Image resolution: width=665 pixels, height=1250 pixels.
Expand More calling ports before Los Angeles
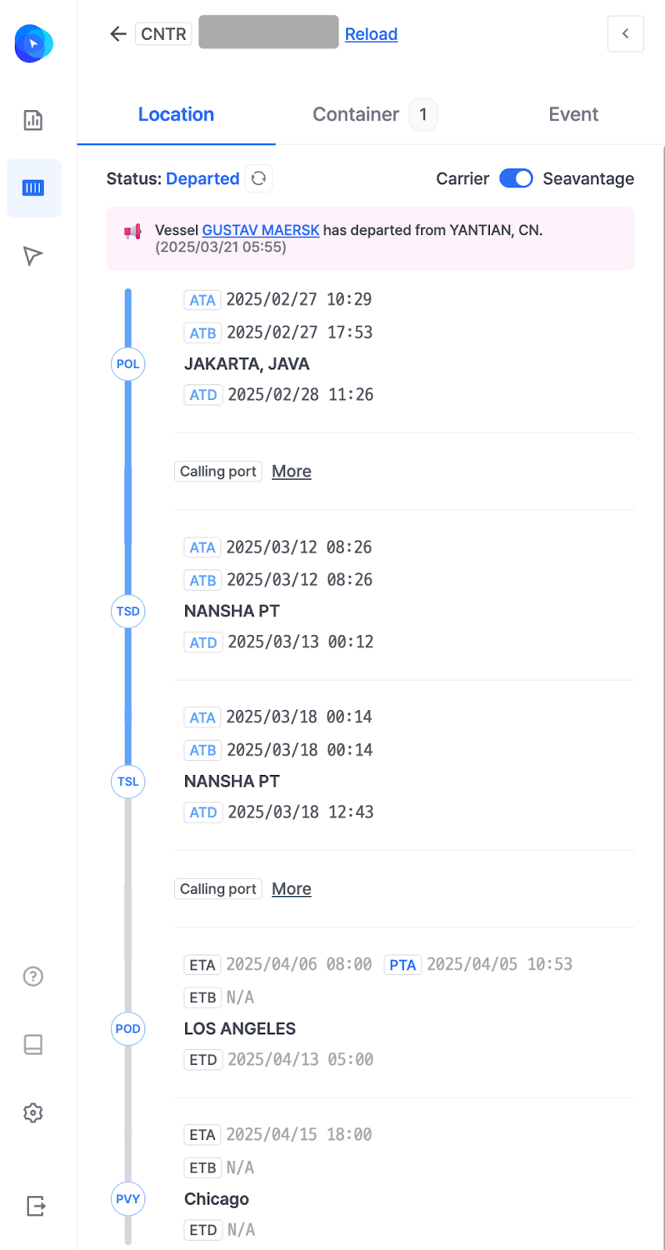pyautogui.click(x=291, y=889)
